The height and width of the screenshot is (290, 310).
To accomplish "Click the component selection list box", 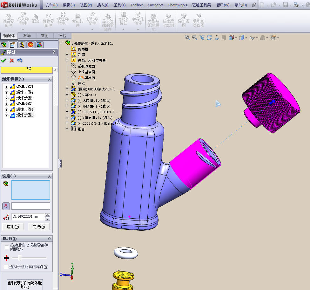I will point(30,190).
